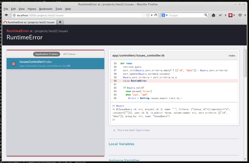Open the dropdown arrow at the toolbar's right end
Screen dimensions: 249x163
[x=245, y=15]
